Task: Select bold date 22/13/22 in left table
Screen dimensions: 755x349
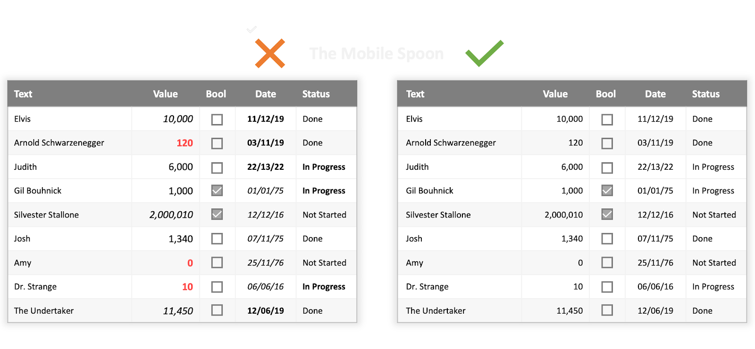Action: point(266,167)
